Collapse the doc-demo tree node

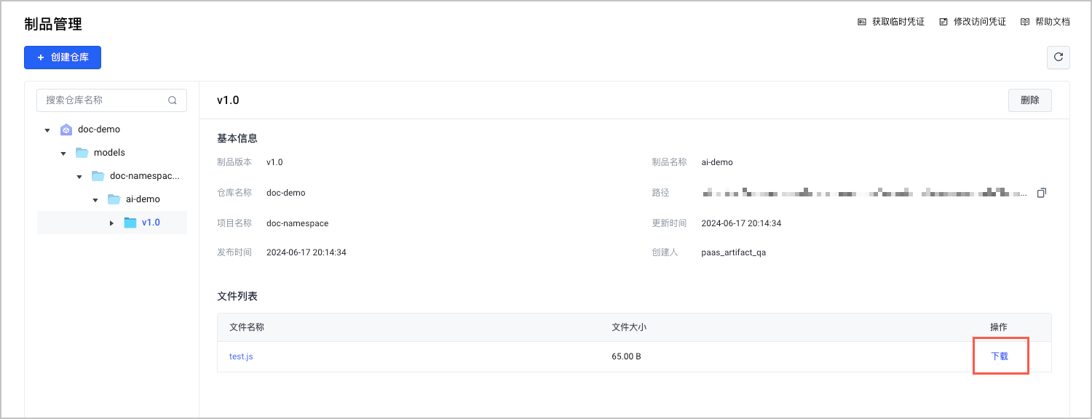(x=47, y=130)
